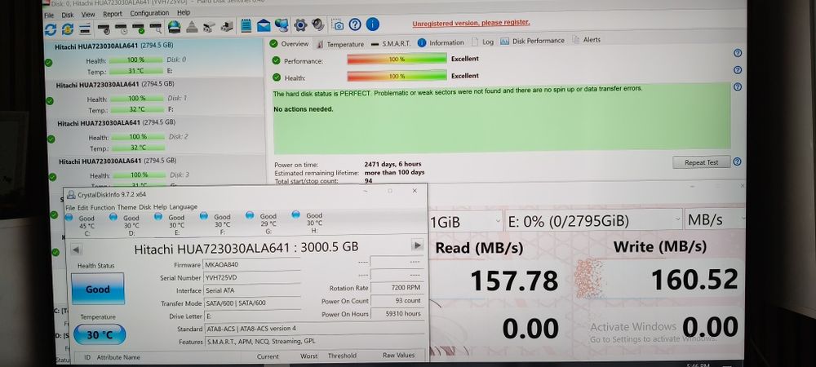The image size is (816, 367).
Task: Click help icon next to Repeat Test
Action: (737, 161)
